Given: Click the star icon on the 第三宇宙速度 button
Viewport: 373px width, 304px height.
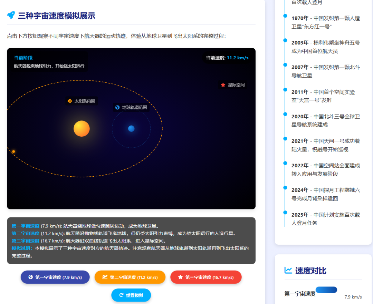Looking at the screenshot, I should point(180,277).
